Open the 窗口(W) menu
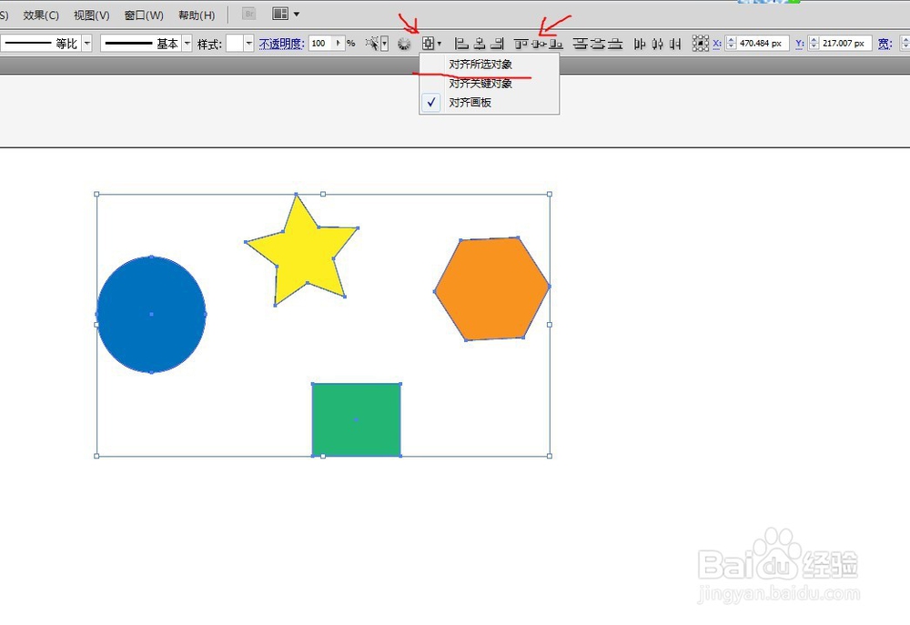 (144, 15)
